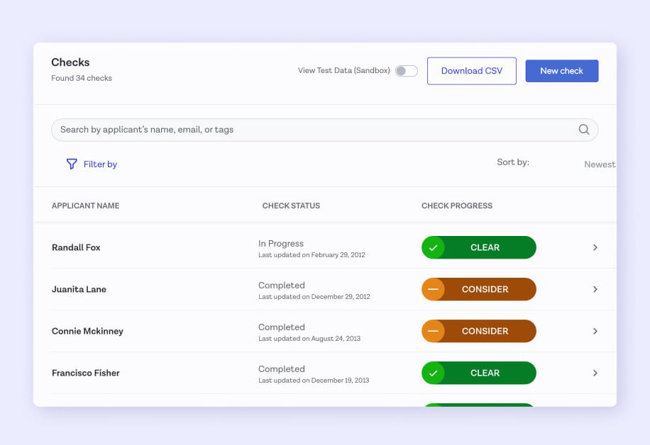Select applicant name Randall Fox
Viewport: 650px width, 445px height.
coord(76,247)
